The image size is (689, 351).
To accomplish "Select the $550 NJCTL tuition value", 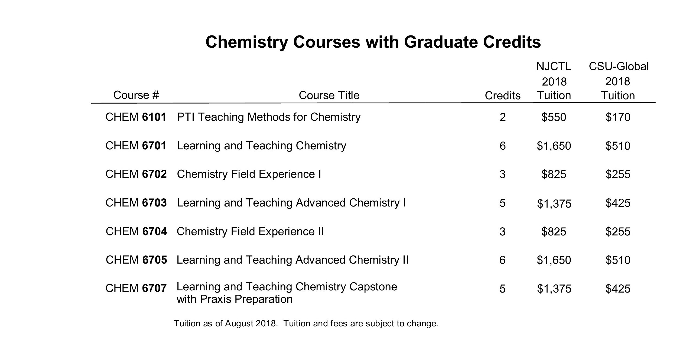I will click(554, 117).
